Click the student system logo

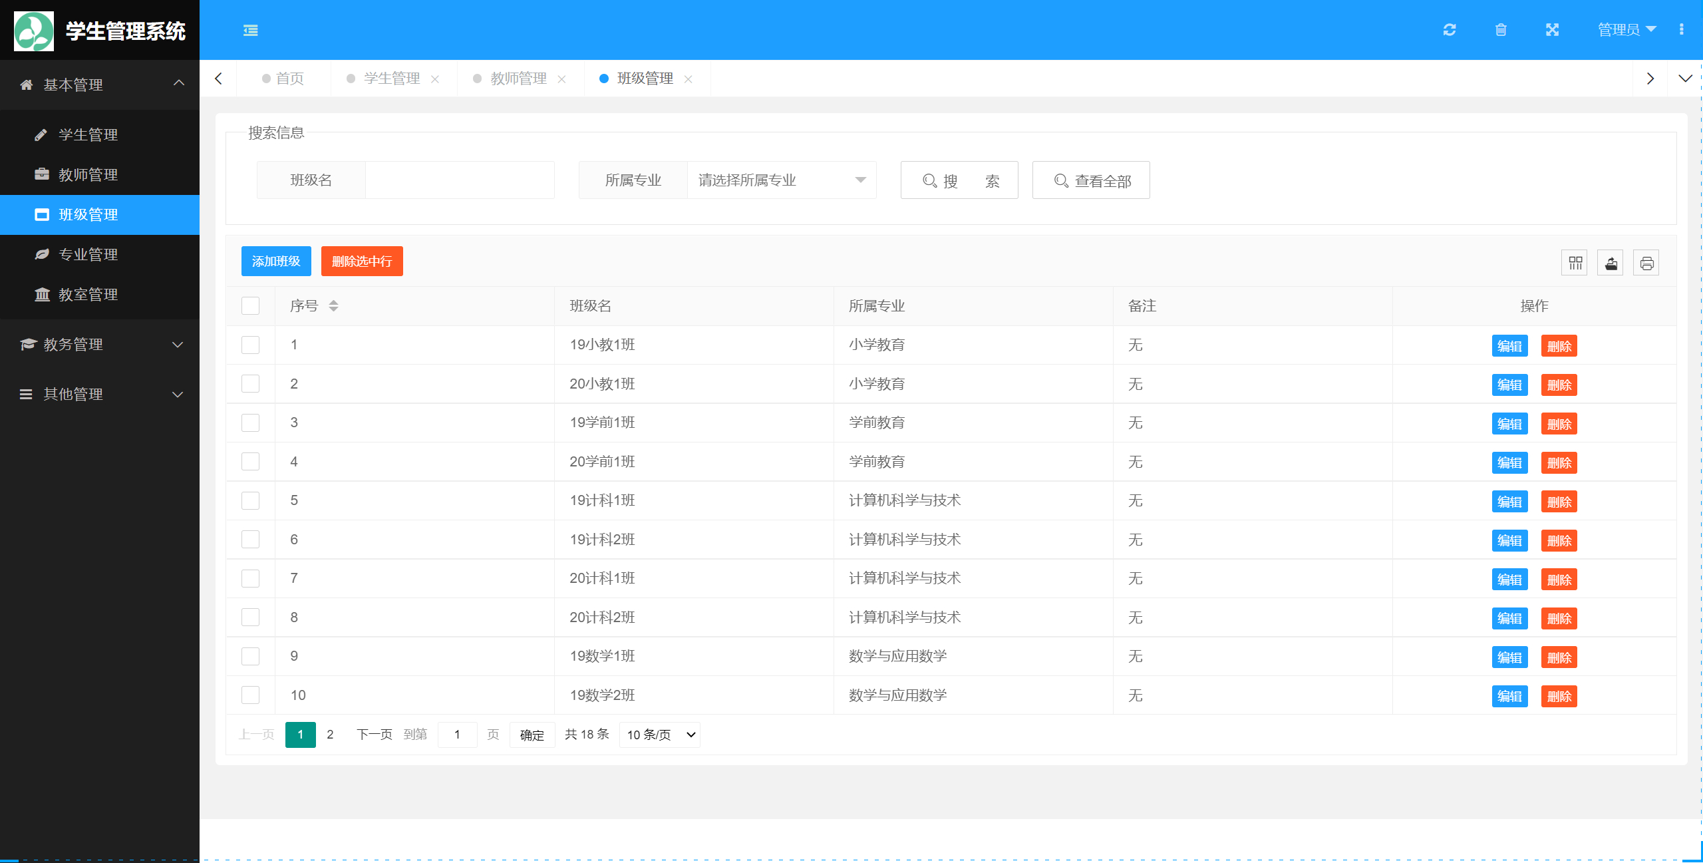pyautogui.click(x=34, y=31)
